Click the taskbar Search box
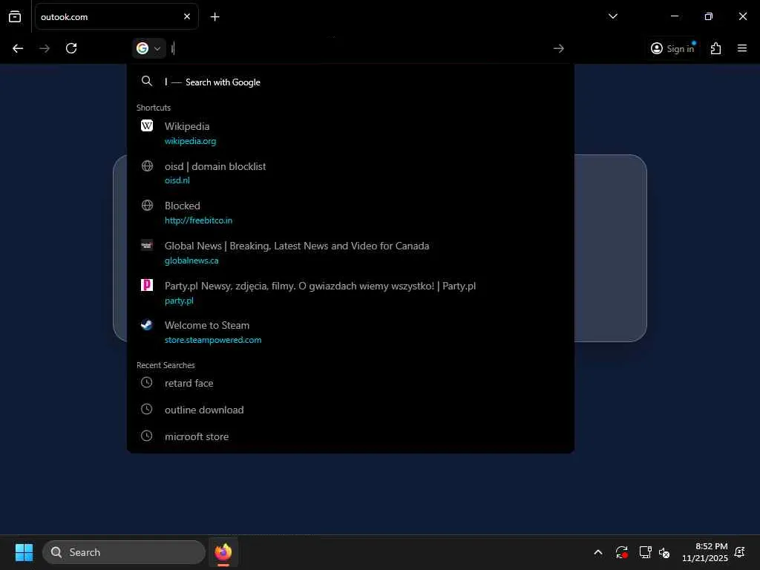 (124, 552)
